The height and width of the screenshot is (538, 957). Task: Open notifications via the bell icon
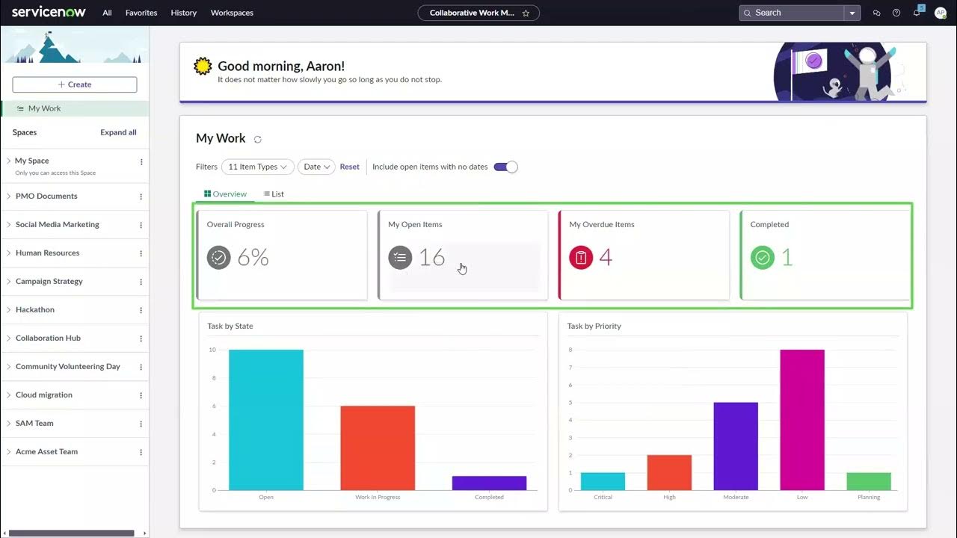click(916, 13)
